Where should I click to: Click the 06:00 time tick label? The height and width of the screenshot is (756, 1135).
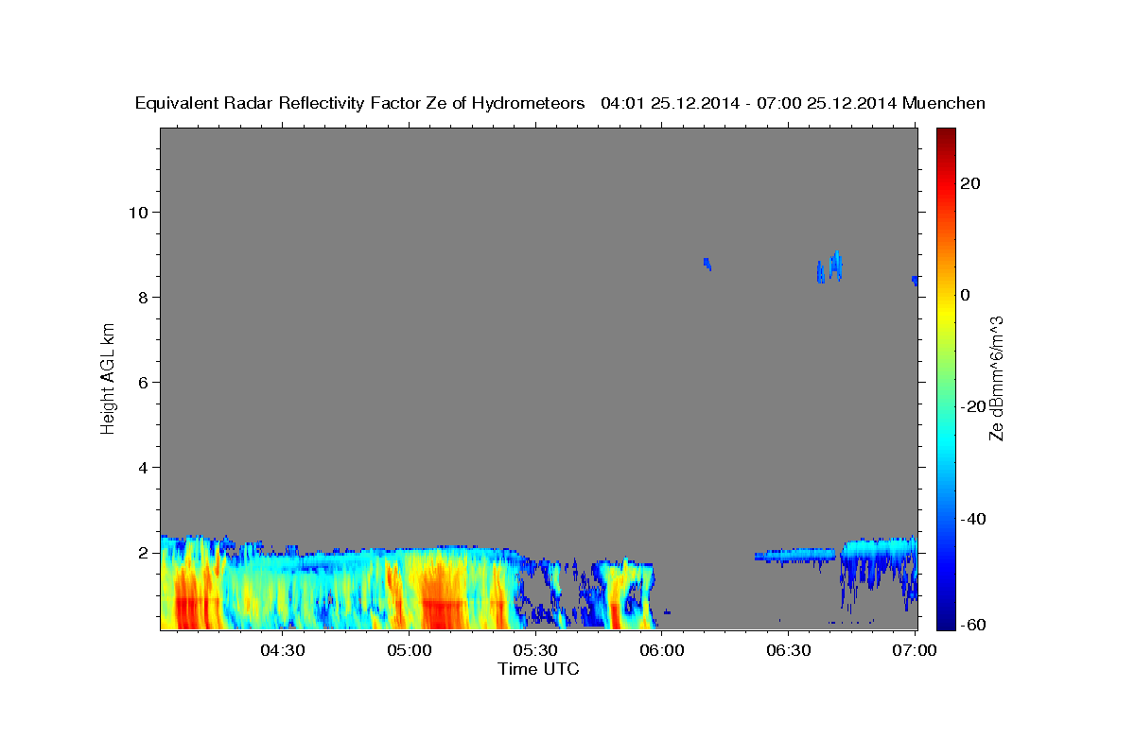point(662,650)
